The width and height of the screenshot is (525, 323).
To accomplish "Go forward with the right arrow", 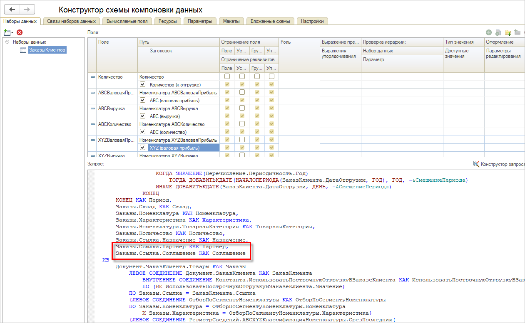I will pyautogui.click(x=27, y=9).
